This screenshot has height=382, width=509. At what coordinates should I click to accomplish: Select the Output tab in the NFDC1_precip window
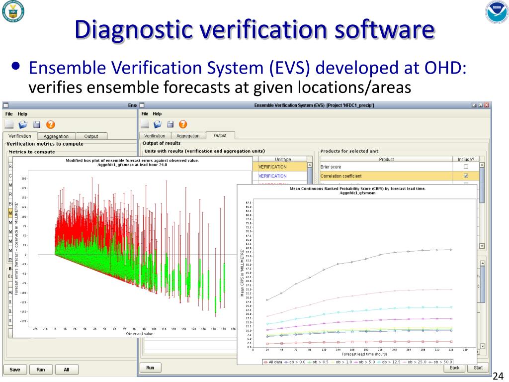point(220,135)
